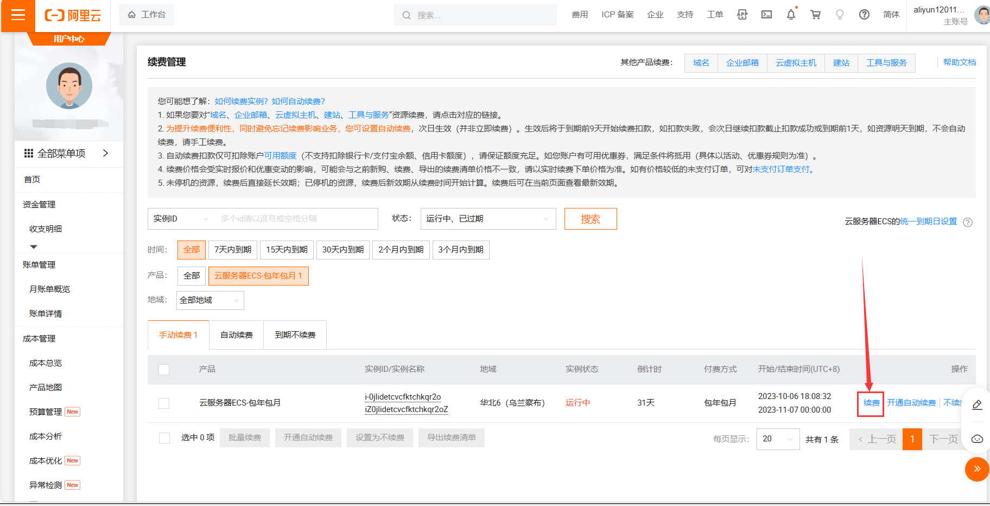Viewport: 990px width, 506px height.
Task: Select the 30天内到期 time filter
Action: click(343, 250)
